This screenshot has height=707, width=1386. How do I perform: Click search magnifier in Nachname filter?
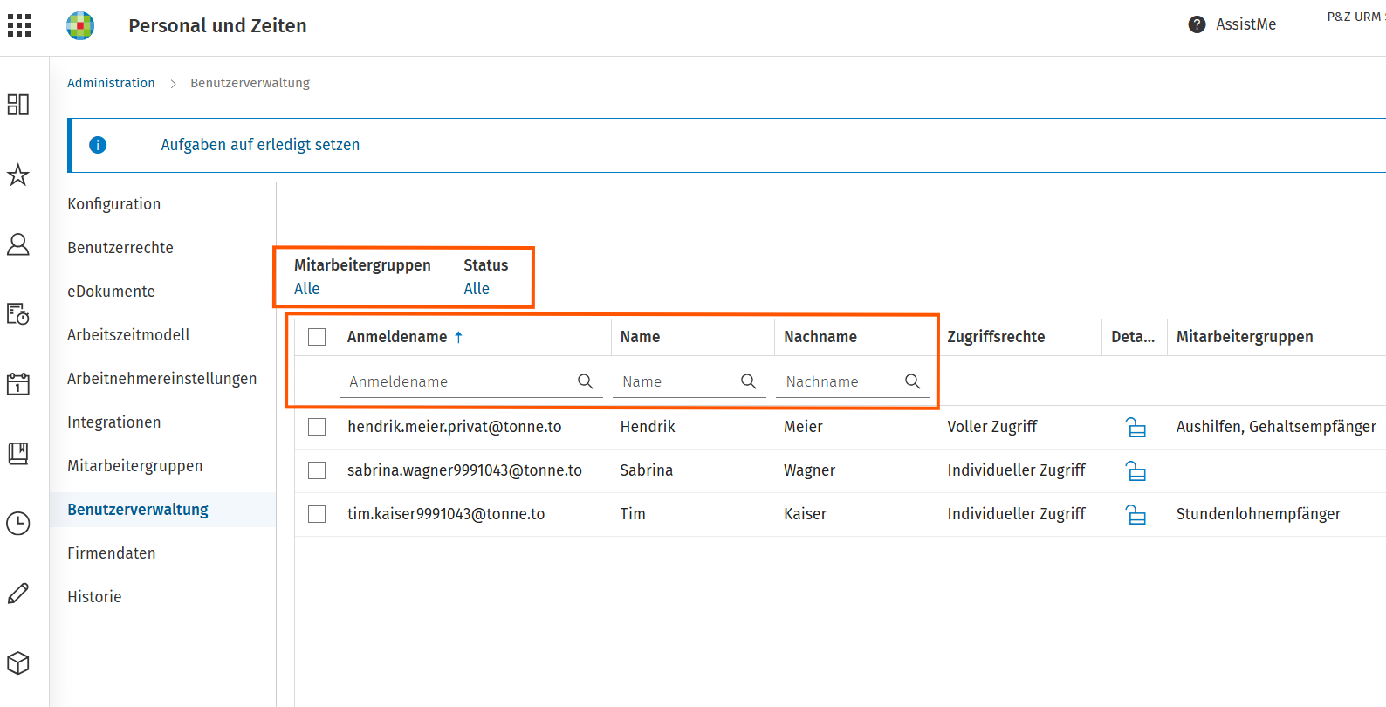(913, 381)
